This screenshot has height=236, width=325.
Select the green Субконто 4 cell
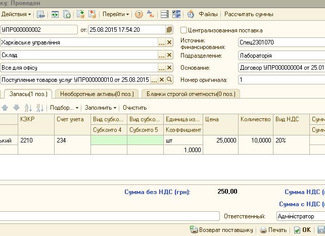pos(109,140)
